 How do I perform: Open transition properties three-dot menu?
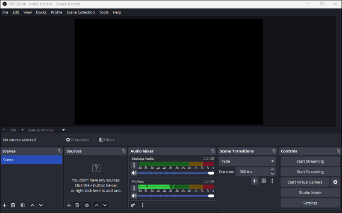(272, 181)
